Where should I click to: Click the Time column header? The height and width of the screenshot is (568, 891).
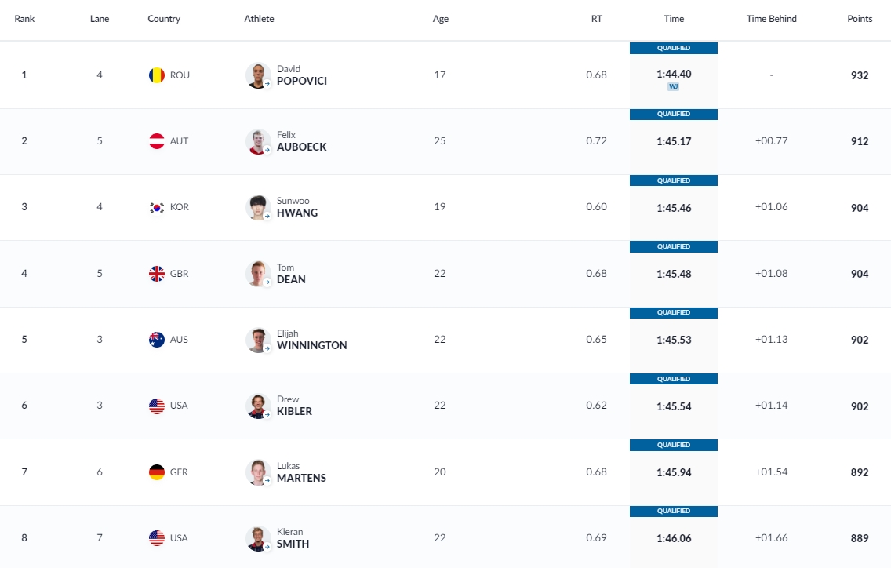pyautogui.click(x=674, y=19)
